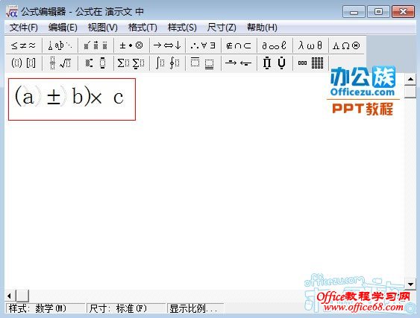The width and height of the screenshot is (420, 318).
Task: Click the 显示比例 status bar field
Action: click(195, 308)
